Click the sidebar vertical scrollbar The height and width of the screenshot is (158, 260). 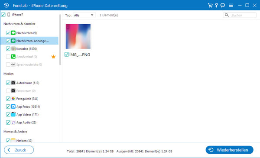(60, 40)
